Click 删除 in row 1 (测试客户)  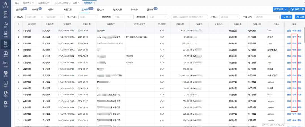point(299,31)
